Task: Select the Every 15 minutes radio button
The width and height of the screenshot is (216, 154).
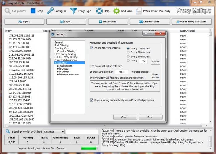Action: tap(128, 48)
